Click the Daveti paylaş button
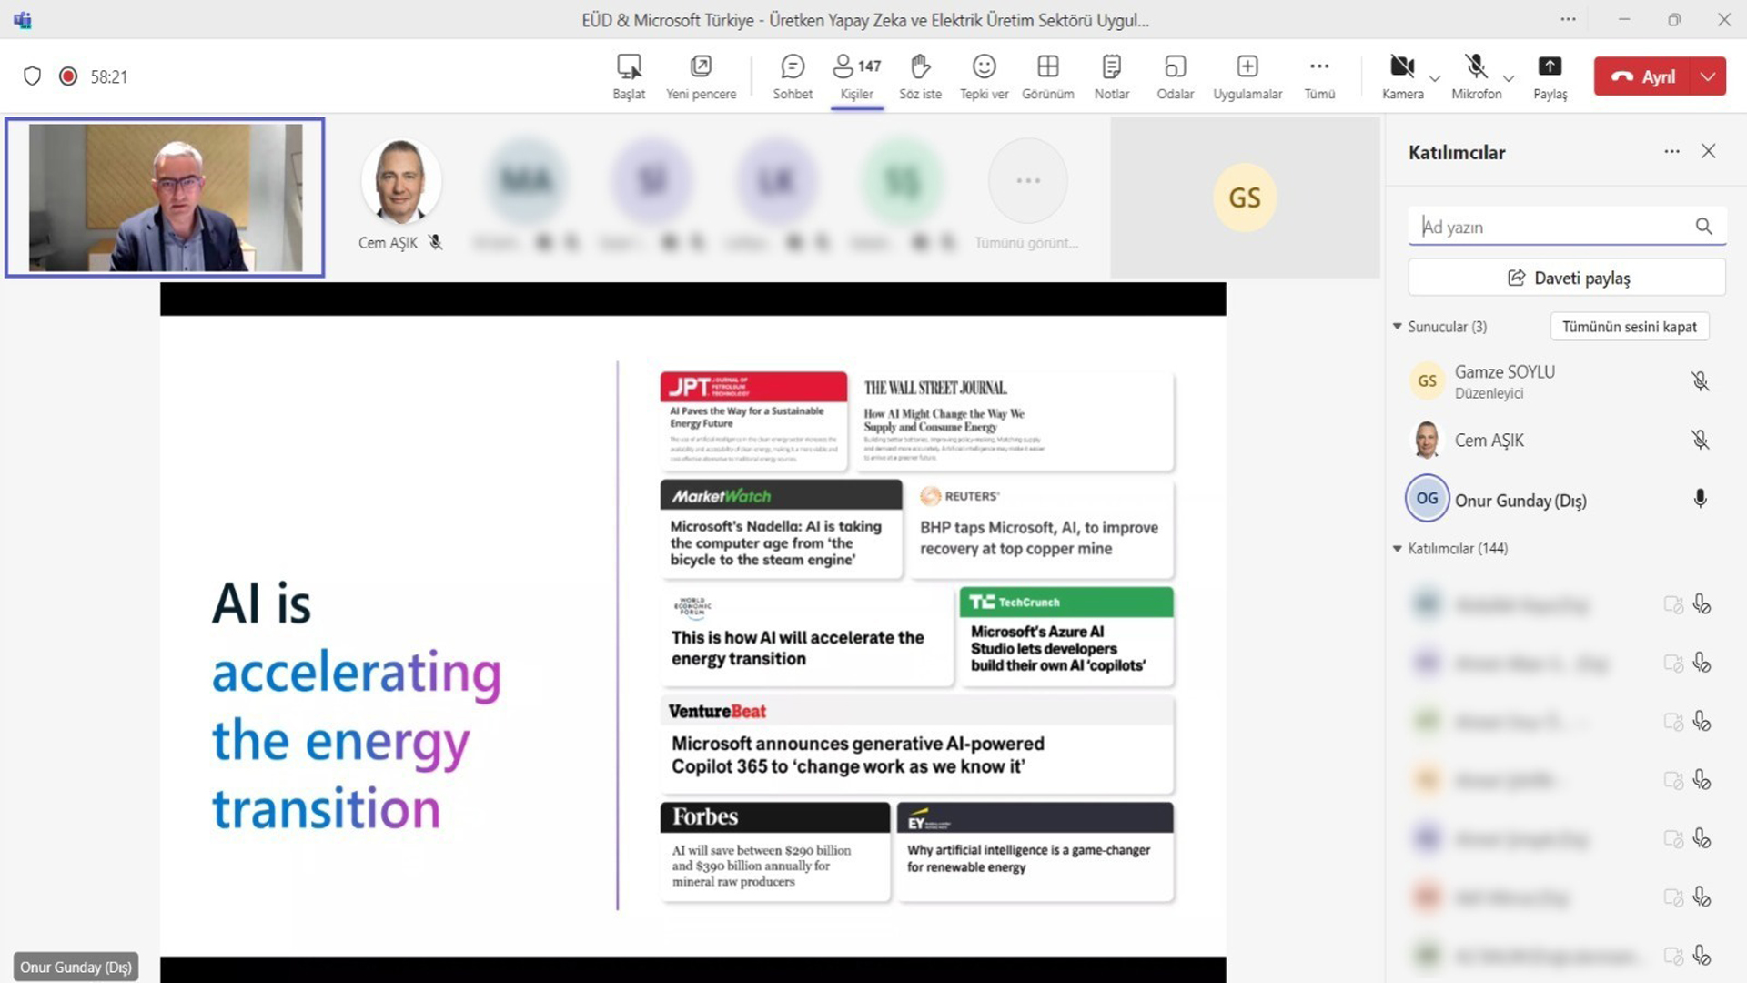 click(x=1567, y=278)
